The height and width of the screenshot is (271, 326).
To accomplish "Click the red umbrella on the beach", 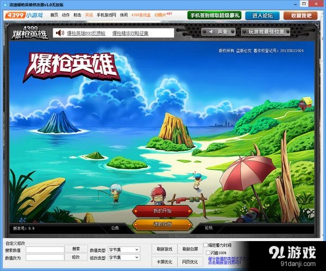I will (248, 173).
